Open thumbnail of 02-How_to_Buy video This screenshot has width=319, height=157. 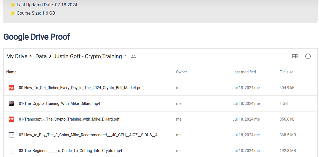coord(11,135)
